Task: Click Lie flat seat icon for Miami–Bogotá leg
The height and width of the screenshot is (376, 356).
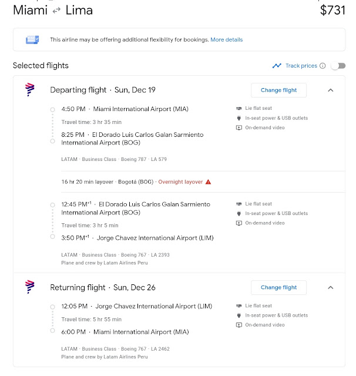Action: 239,108
